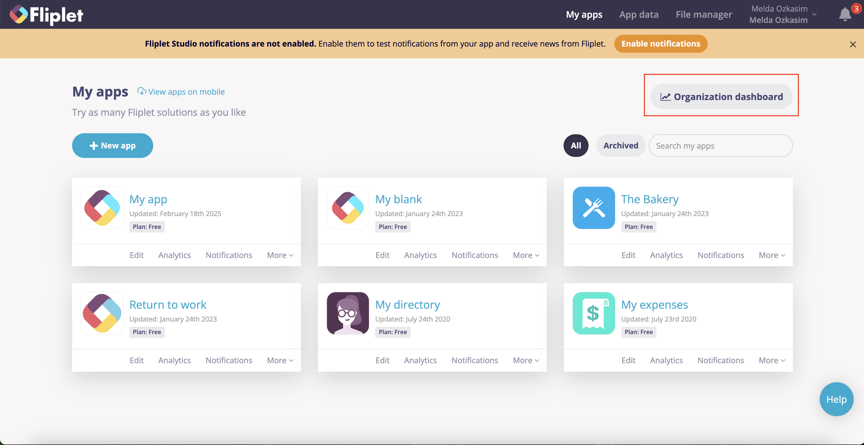The width and height of the screenshot is (864, 445).
Task: Edit the My directory app
Action: click(382, 360)
